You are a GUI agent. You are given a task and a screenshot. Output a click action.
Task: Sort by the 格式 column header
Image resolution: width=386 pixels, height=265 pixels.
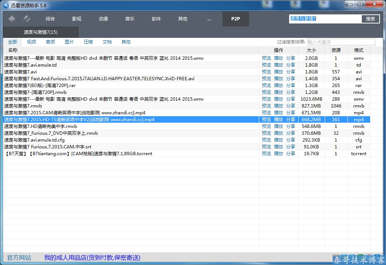point(359,50)
